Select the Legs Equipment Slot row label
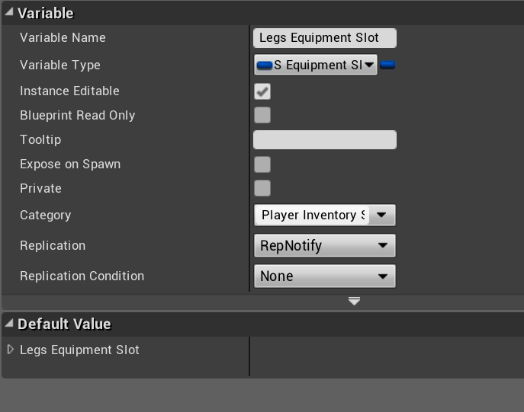This screenshot has height=412, width=524. pos(79,350)
